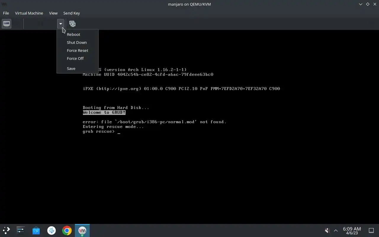Click the Machine UUID console line

(x=148, y=75)
